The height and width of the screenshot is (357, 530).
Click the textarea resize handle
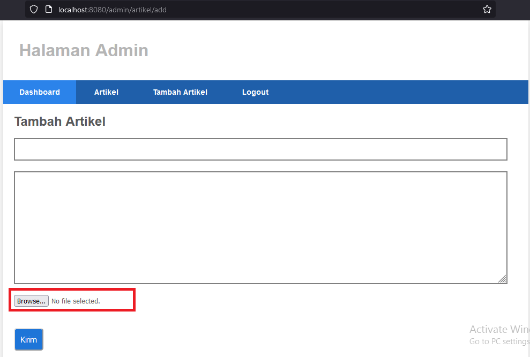(502, 279)
